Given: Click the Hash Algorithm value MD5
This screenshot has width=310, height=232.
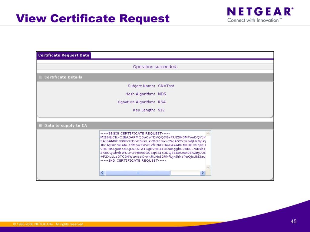Looking at the screenshot, I should click(x=162, y=94).
